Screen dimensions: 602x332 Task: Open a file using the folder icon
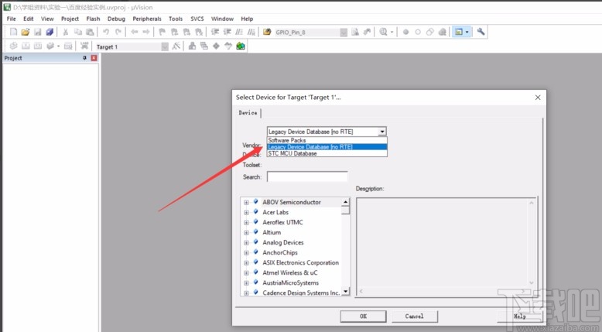26,32
